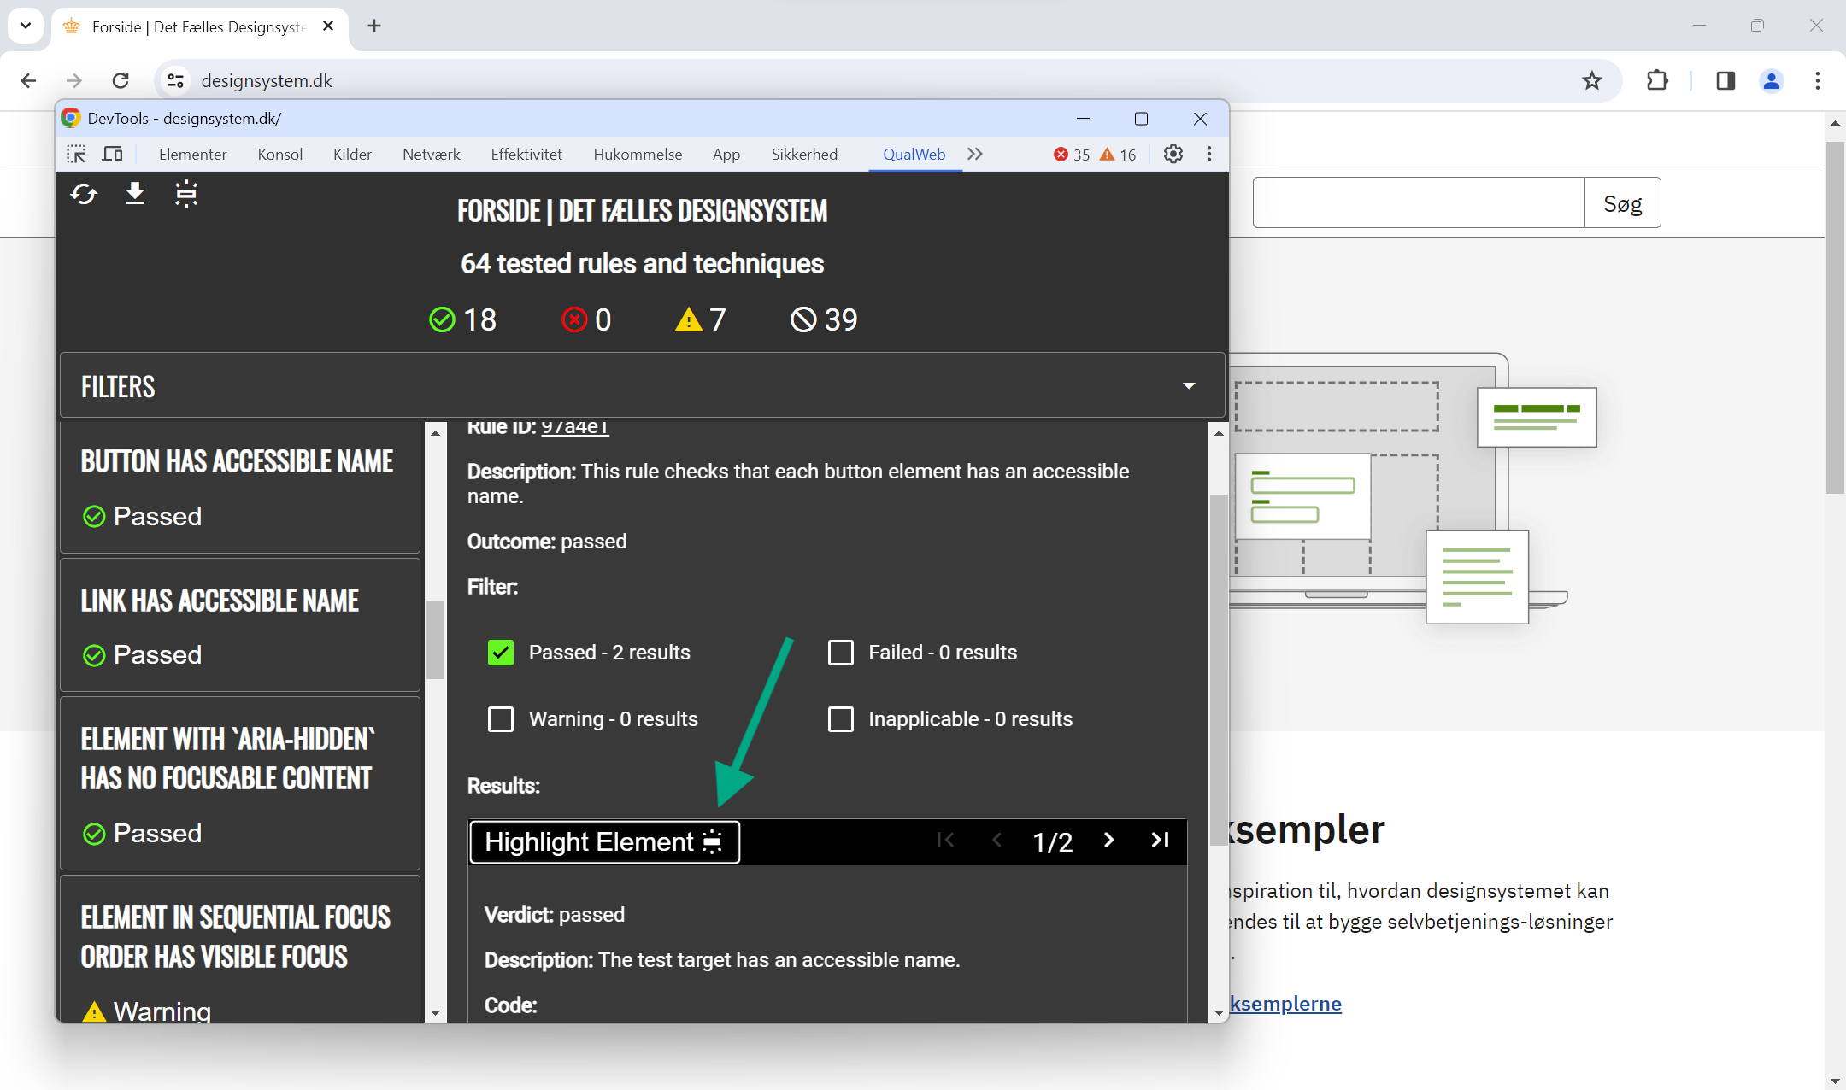This screenshot has width=1846, height=1090.
Task: Open DevTools settings gear
Action: pyautogui.click(x=1173, y=154)
